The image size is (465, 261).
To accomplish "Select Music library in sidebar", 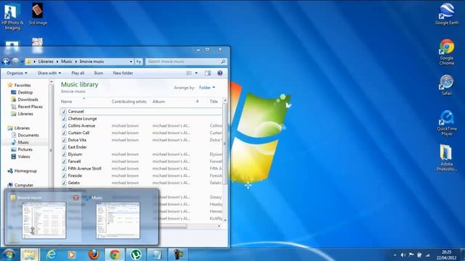I will pyautogui.click(x=23, y=142).
